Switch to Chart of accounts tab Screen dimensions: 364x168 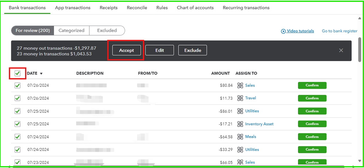195,8
